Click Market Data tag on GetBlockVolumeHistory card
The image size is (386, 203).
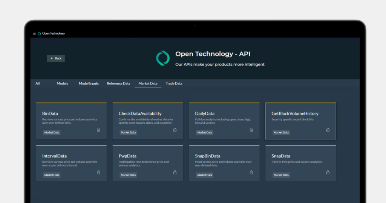tap(281, 132)
